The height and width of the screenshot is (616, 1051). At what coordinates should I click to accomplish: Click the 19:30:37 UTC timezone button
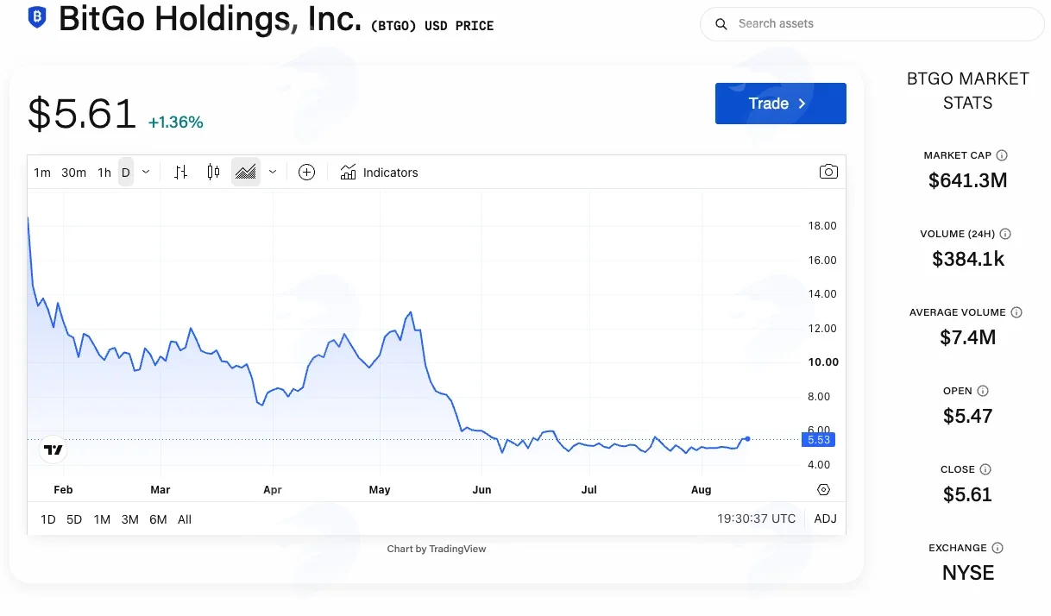pos(757,519)
